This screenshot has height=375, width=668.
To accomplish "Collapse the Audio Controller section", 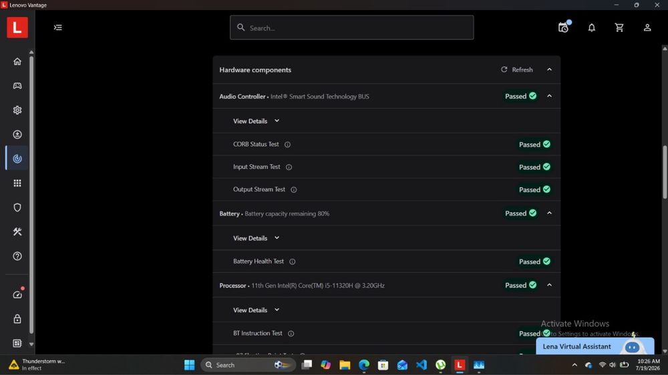I will (x=549, y=96).
